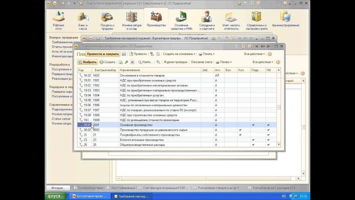Click НУ checkmark in row 20.01
The width and height of the screenshot is (355, 200).
[x=268, y=125]
